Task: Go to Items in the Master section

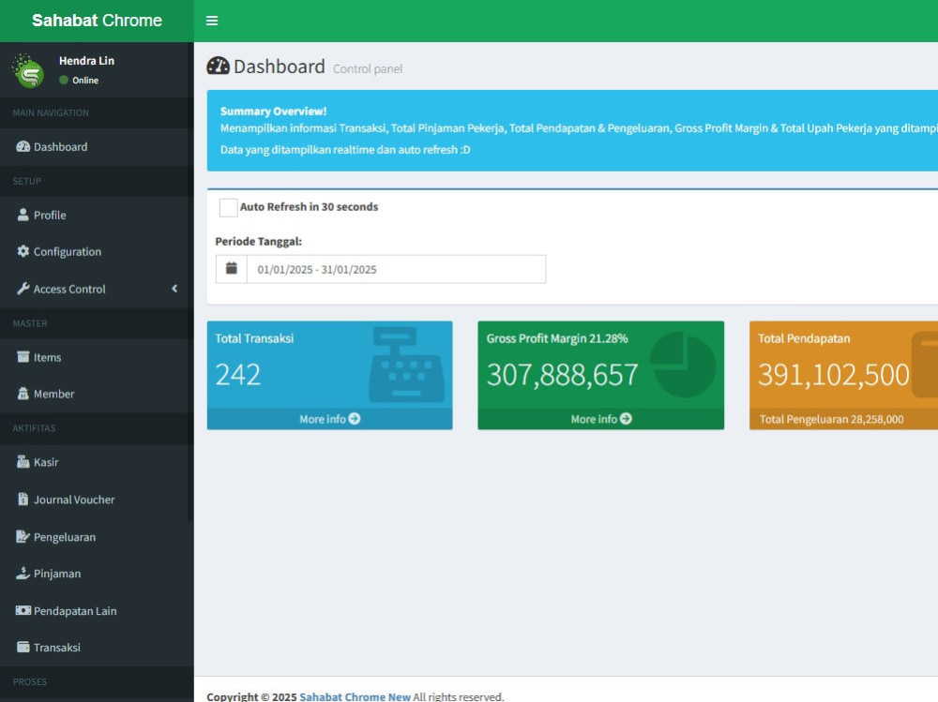Action: pos(97,357)
